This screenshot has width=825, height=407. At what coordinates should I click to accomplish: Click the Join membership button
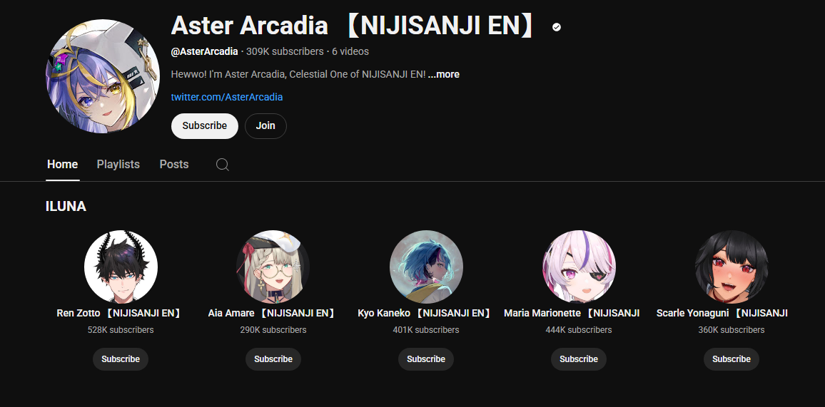265,126
